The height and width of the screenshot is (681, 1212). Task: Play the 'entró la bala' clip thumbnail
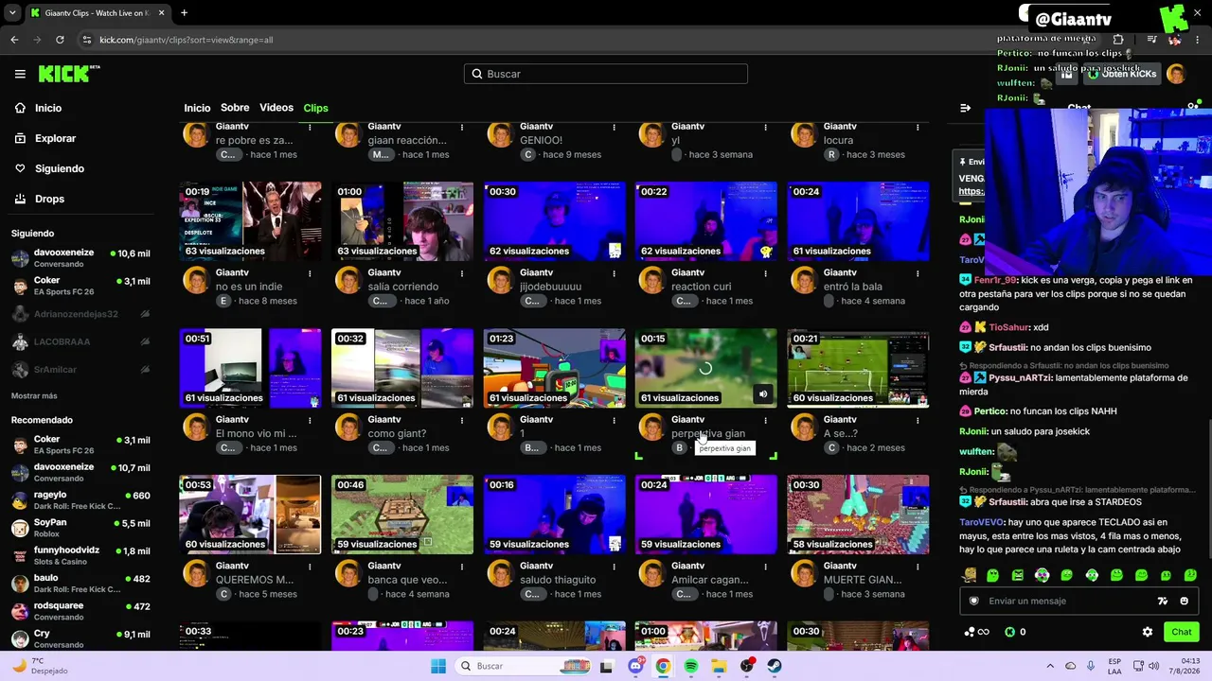coord(858,221)
